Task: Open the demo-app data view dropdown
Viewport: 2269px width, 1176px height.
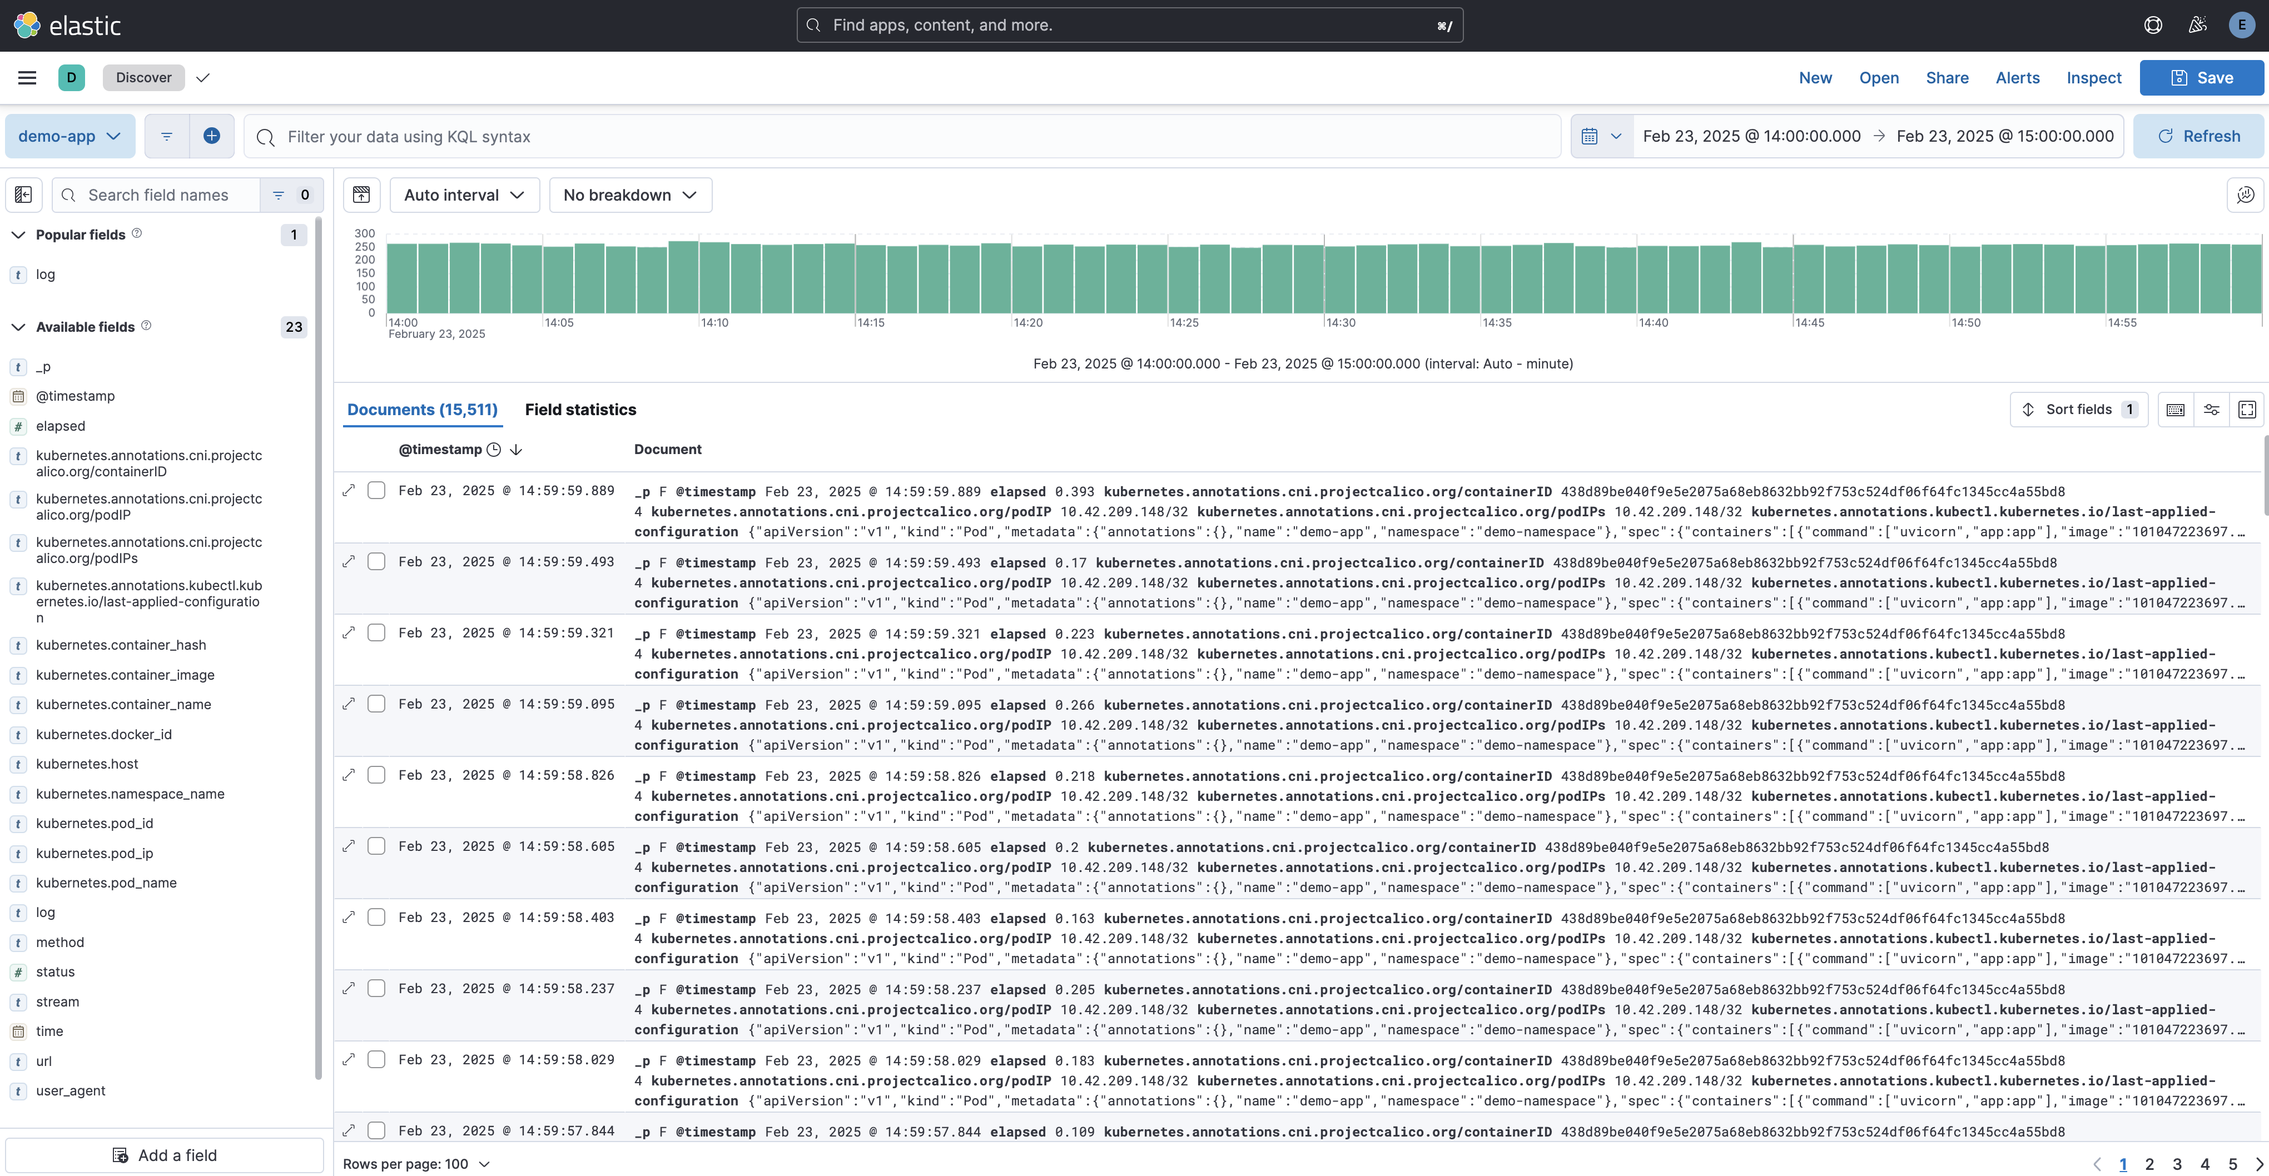Action: point(71,136)
